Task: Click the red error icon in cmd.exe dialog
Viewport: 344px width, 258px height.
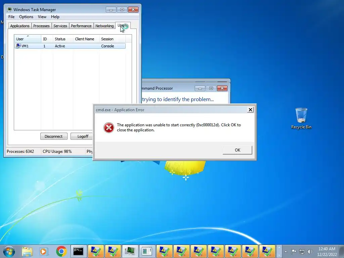Action: pos(109,128)
